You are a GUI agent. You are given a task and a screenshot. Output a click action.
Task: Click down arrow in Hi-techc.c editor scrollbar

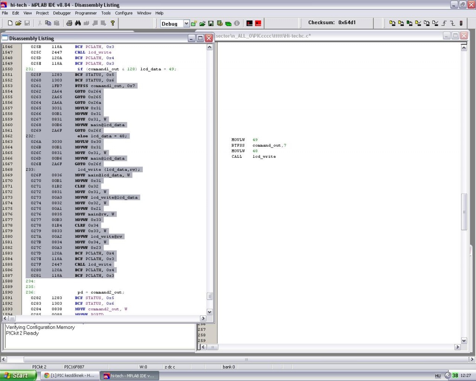(x=464, y=341)
